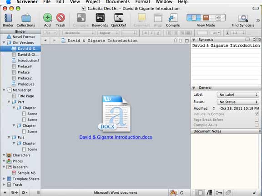The image size is (262, 196).
Task: Click the green Add button
Action: (x=47, y=18)
